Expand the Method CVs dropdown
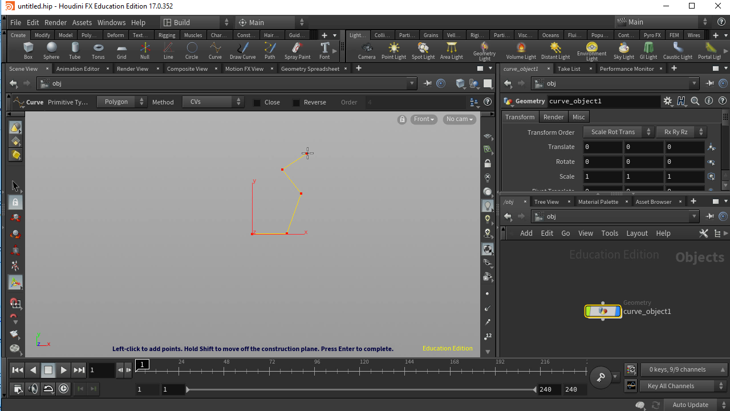The width and height of the screenshot is (730, 411). (x=214, y=102)
